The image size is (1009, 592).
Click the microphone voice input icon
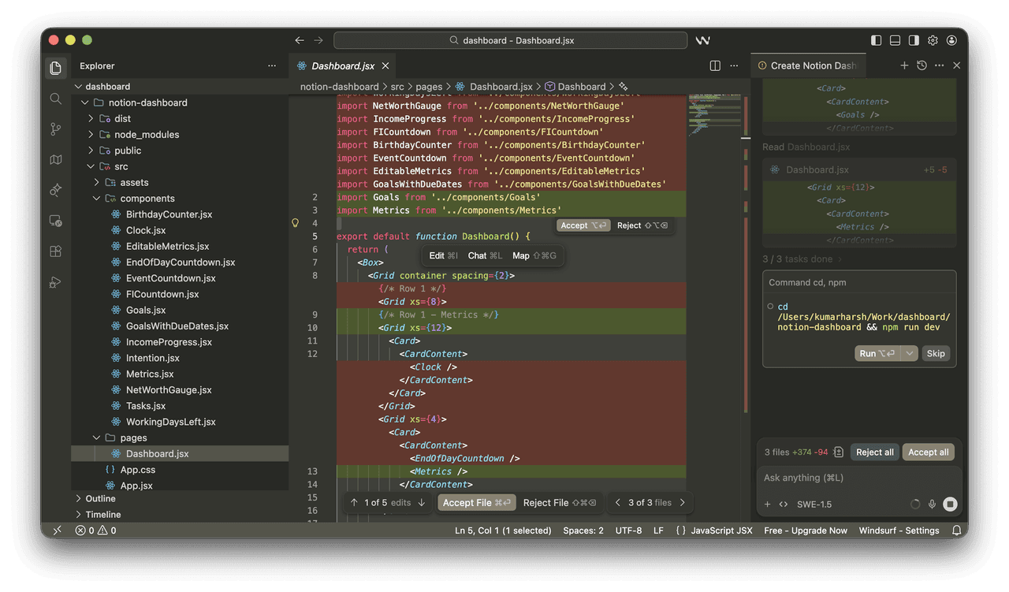pyautogui.click(x=932, y=505)
